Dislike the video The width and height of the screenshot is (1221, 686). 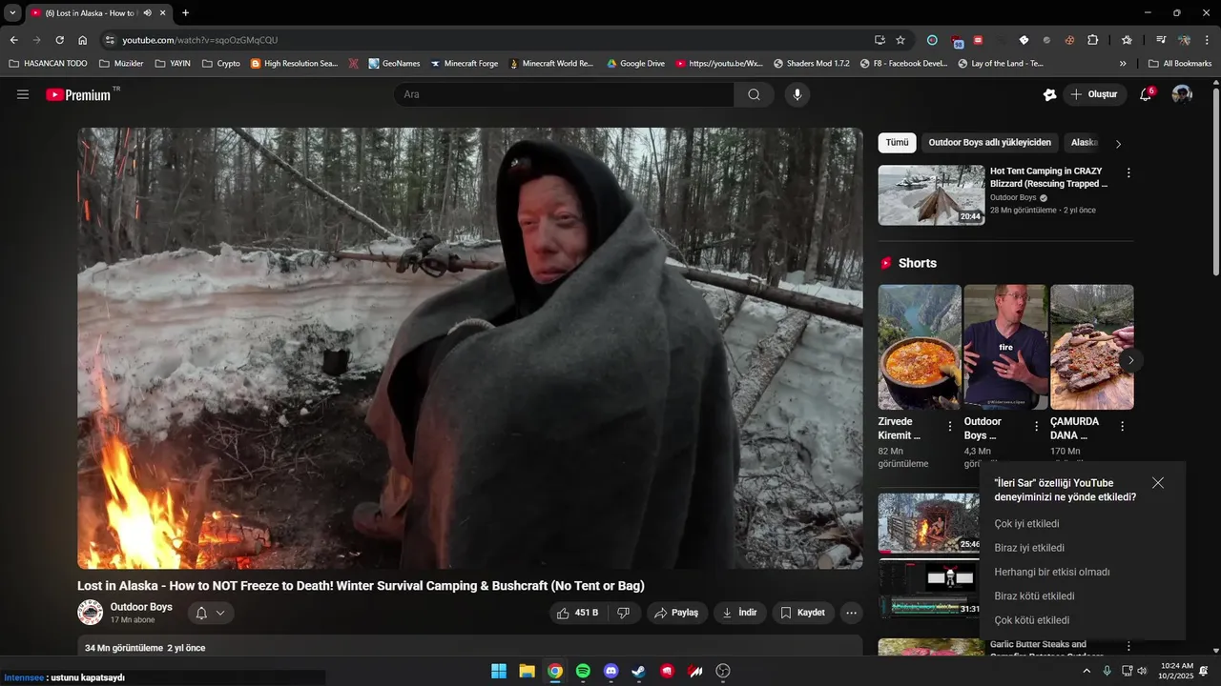pos(623,613)
